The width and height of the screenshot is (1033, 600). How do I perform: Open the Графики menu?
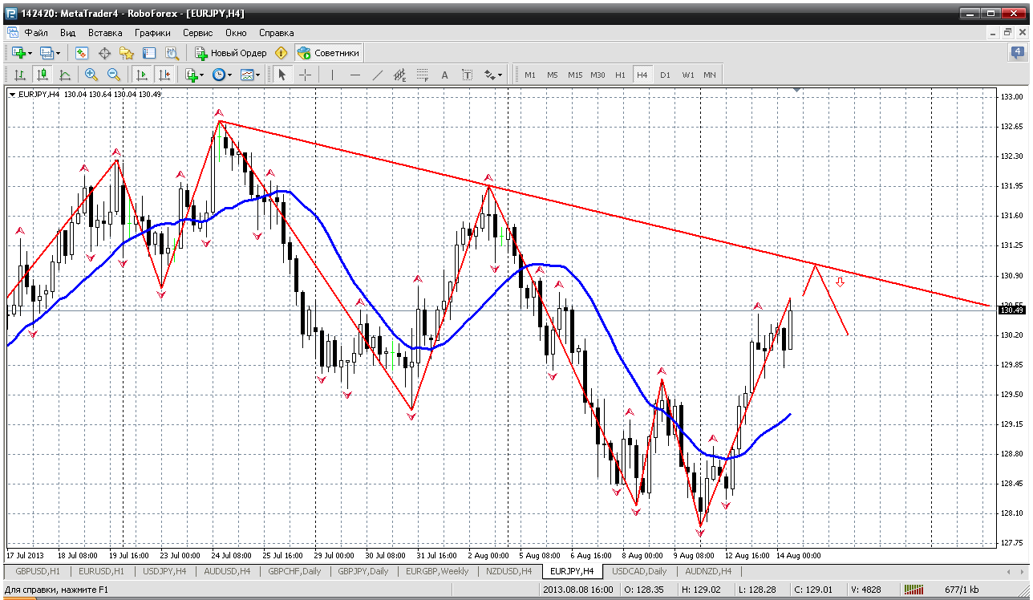(x=152, y=33)
